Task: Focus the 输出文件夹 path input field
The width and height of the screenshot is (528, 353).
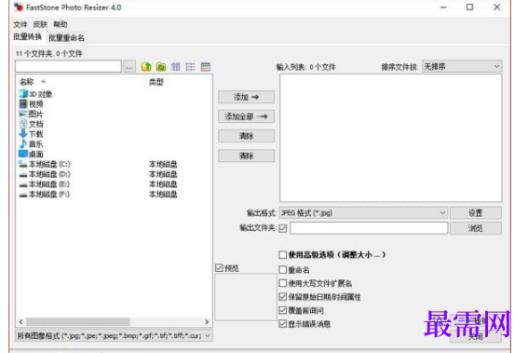Action: pos(369,228)
